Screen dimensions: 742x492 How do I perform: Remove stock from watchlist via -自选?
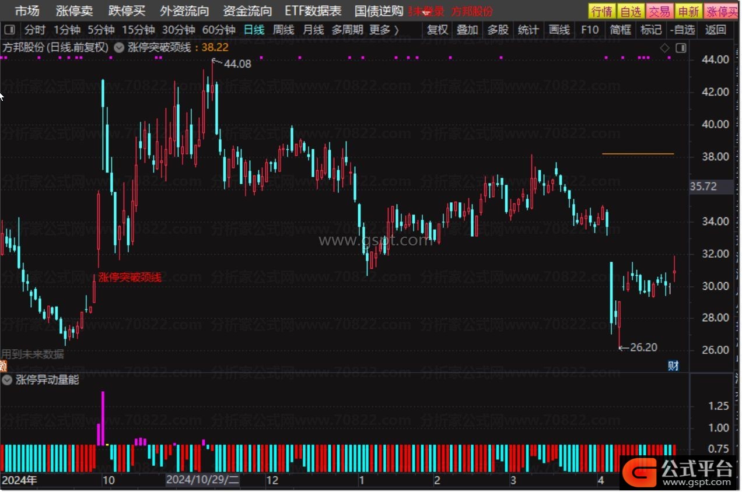click(x=682, y=30)
